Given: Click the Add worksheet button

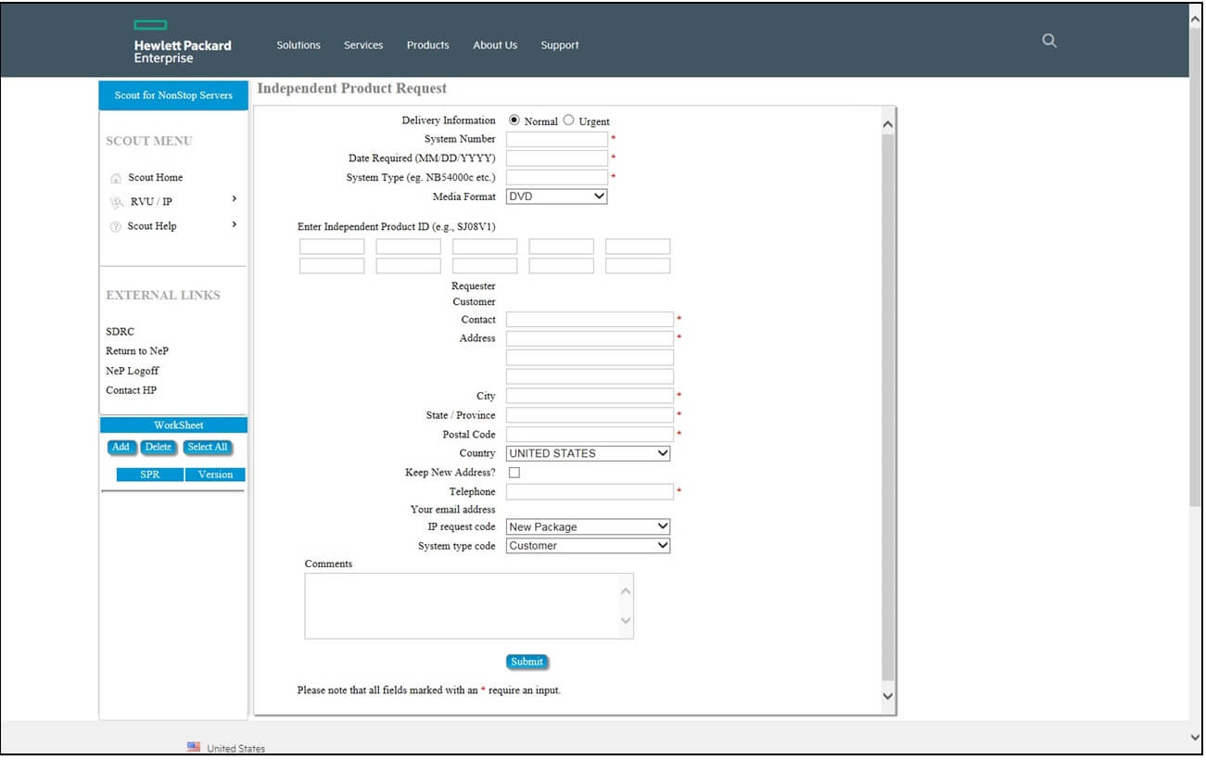Looking at the screenshot, I should (121, 447).
